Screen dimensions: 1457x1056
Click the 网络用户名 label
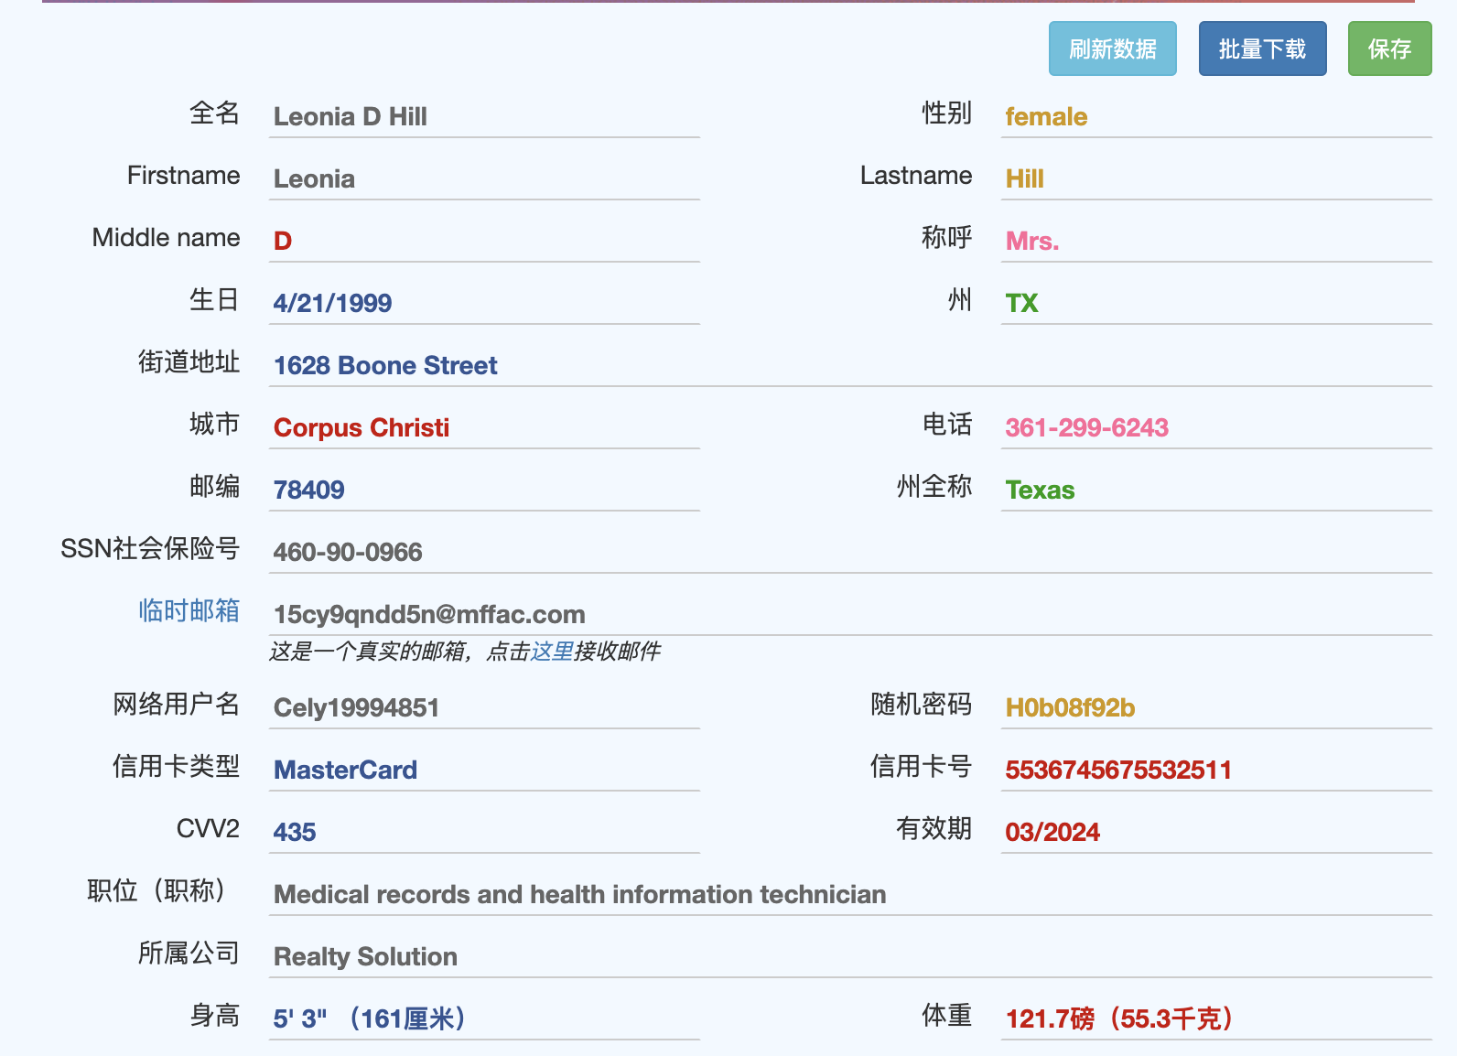click(x=176, y=704)
